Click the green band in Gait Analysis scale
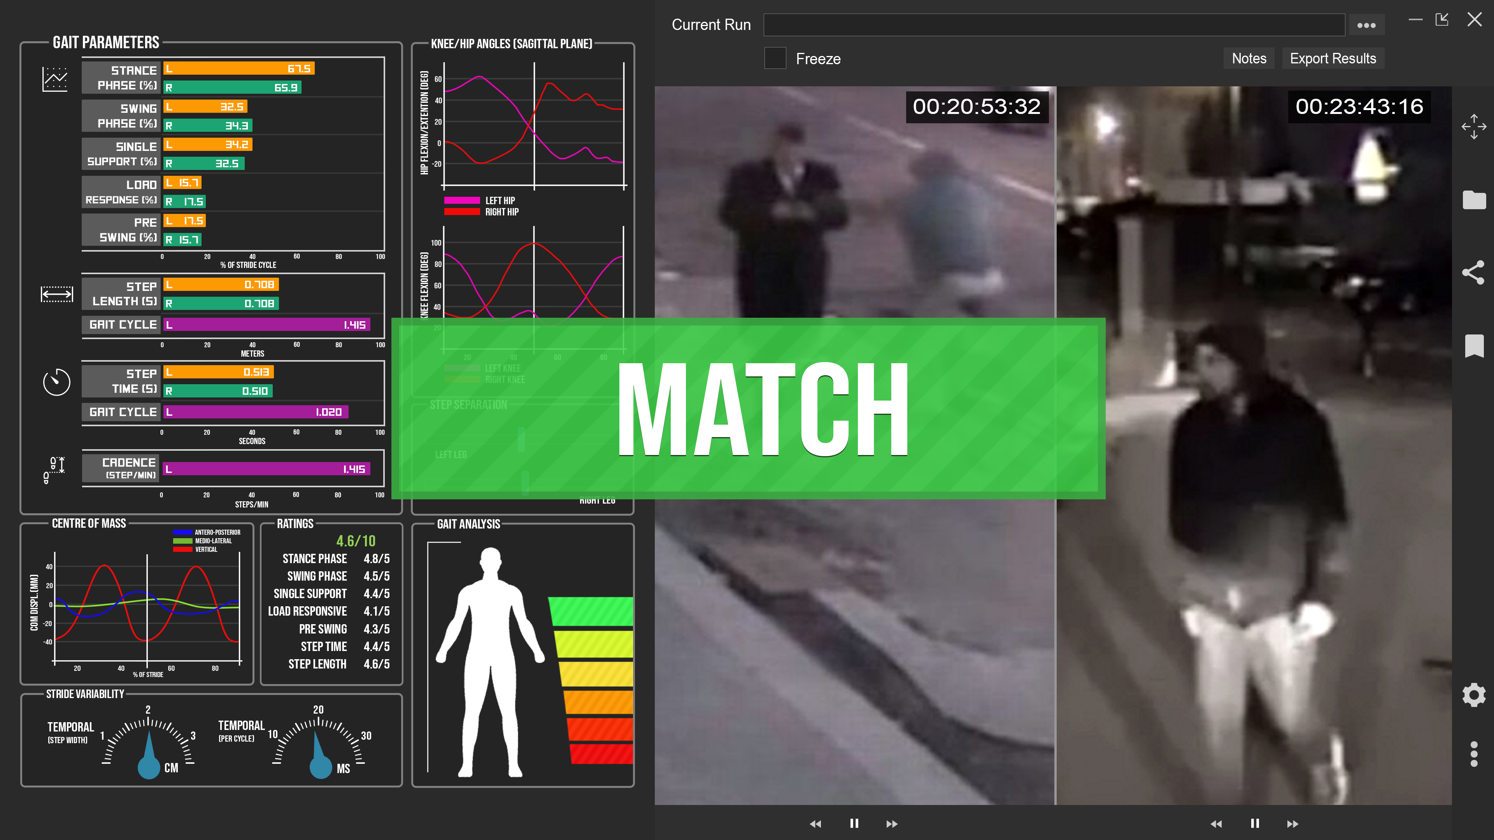Image resolution: width=1494 pixels, height=840 pixels. pos(591,611)
